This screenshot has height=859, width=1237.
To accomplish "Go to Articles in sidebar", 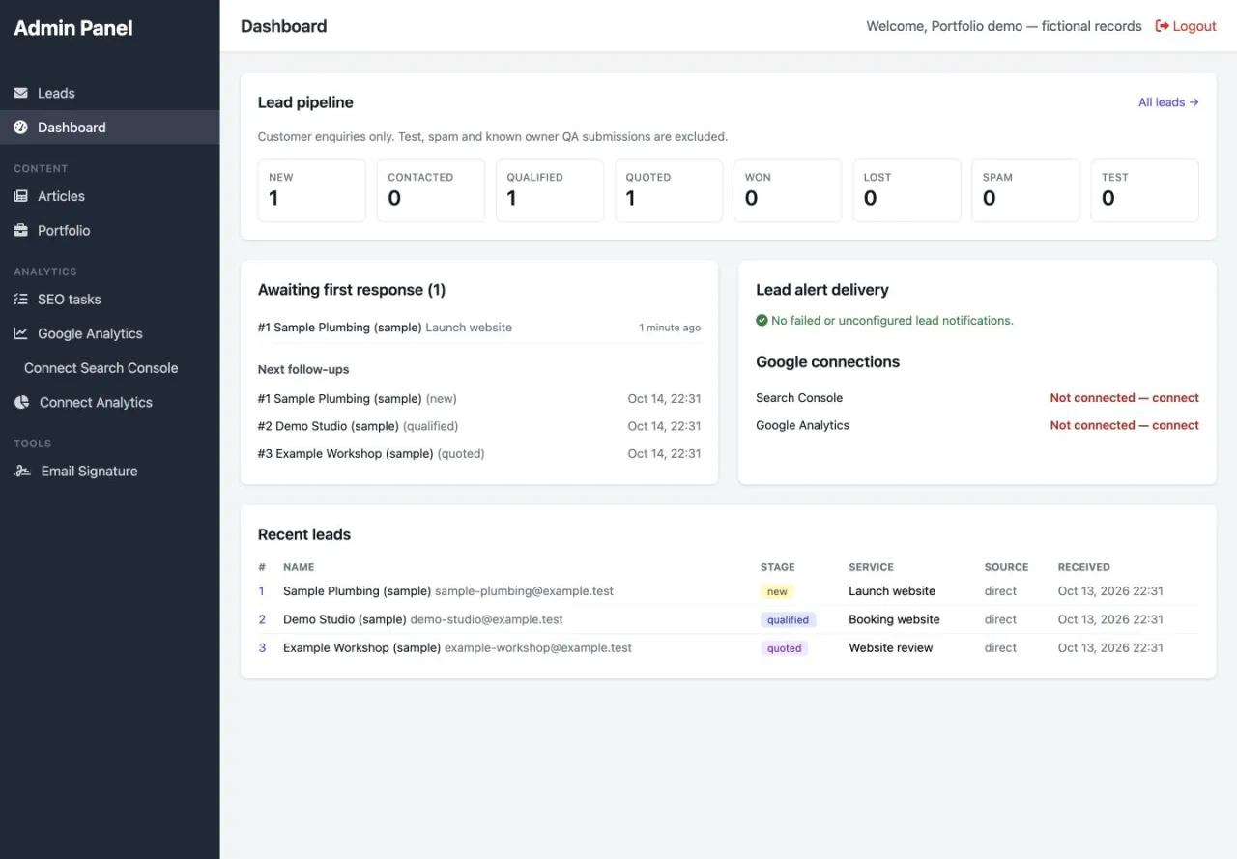I will (110, 196).
